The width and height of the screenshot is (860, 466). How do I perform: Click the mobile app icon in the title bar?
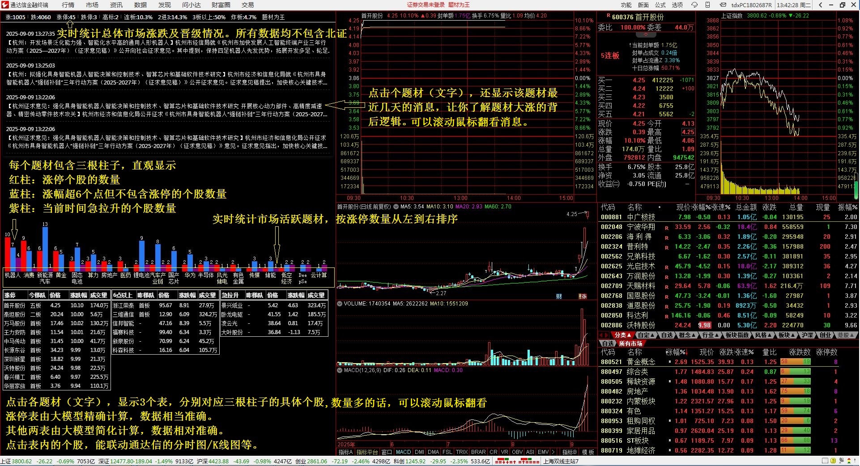(708, 5)
